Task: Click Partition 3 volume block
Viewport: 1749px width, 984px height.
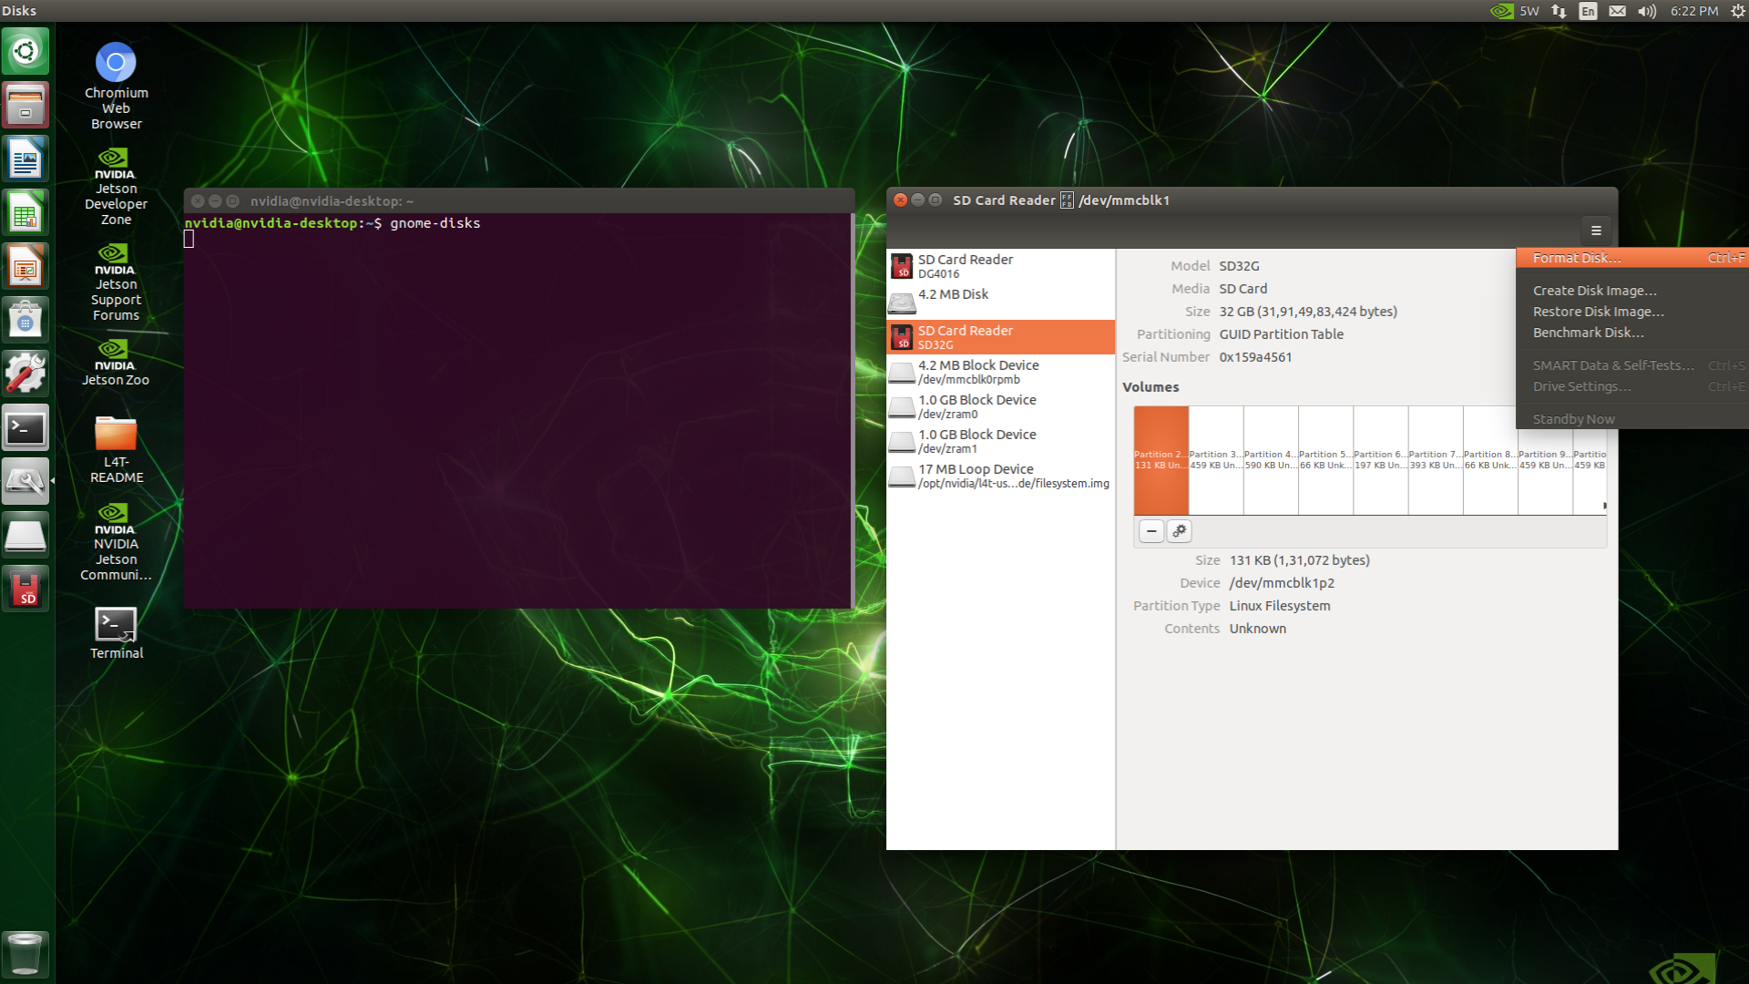Action: 1215,460
